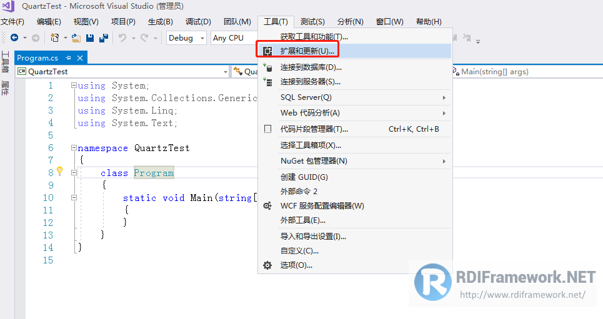Image resolution: width=603 pixels, height=319 pixels.
Task: Toggle pin on the Program.cs tab
Action: tap(69, 57)
